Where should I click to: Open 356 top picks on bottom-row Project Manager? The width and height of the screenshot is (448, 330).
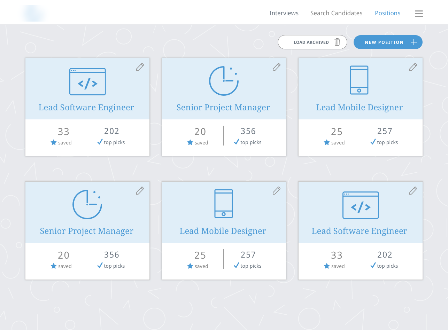point(111,259)
